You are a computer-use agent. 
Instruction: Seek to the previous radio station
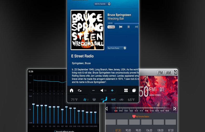(107, 108)
